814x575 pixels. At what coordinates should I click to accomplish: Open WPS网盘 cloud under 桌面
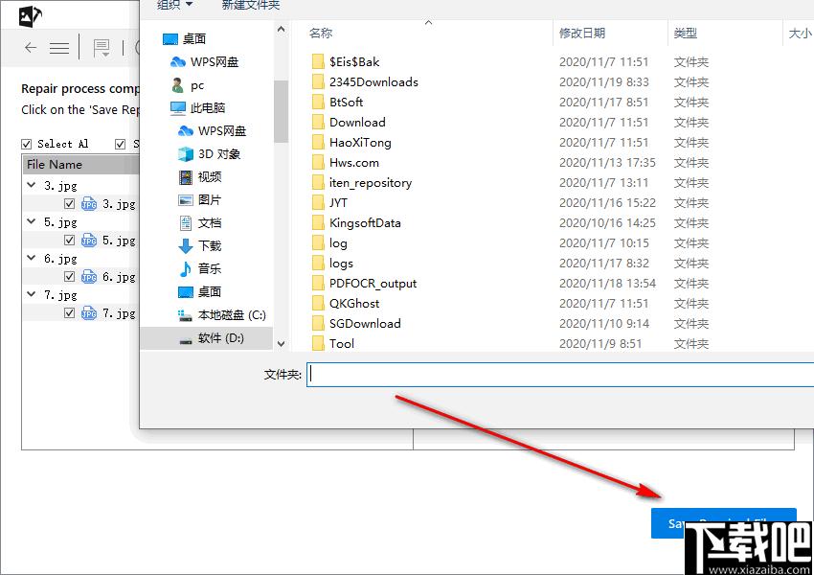(205, 61)
